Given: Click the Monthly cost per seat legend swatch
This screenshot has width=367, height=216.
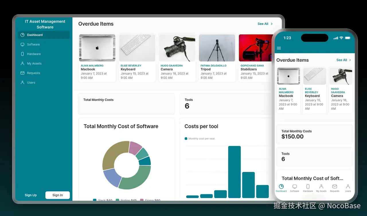Looking at the screenshot, I should point(186,139).
